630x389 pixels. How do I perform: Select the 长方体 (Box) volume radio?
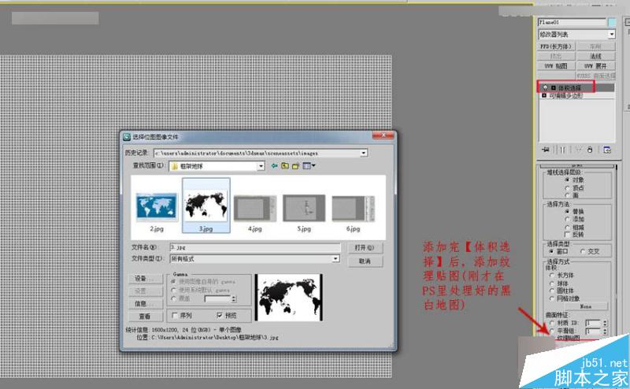(552, 276)
